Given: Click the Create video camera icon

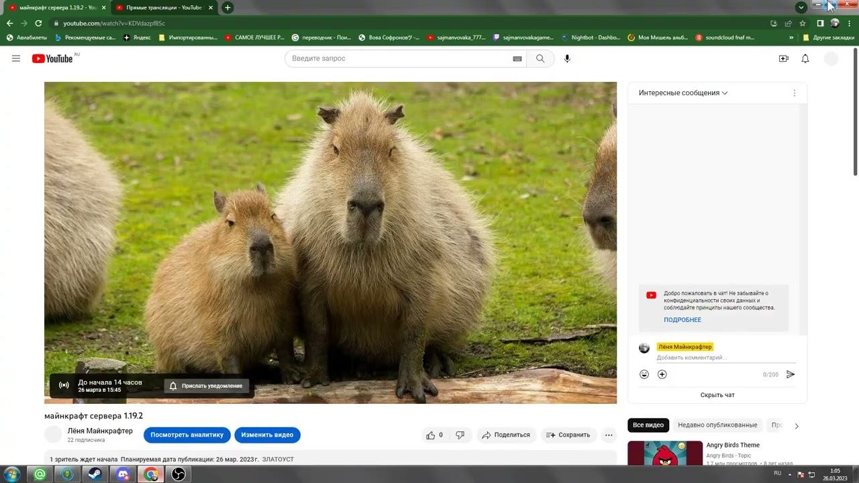Looking at the screenshot, I should click(783, 59).
